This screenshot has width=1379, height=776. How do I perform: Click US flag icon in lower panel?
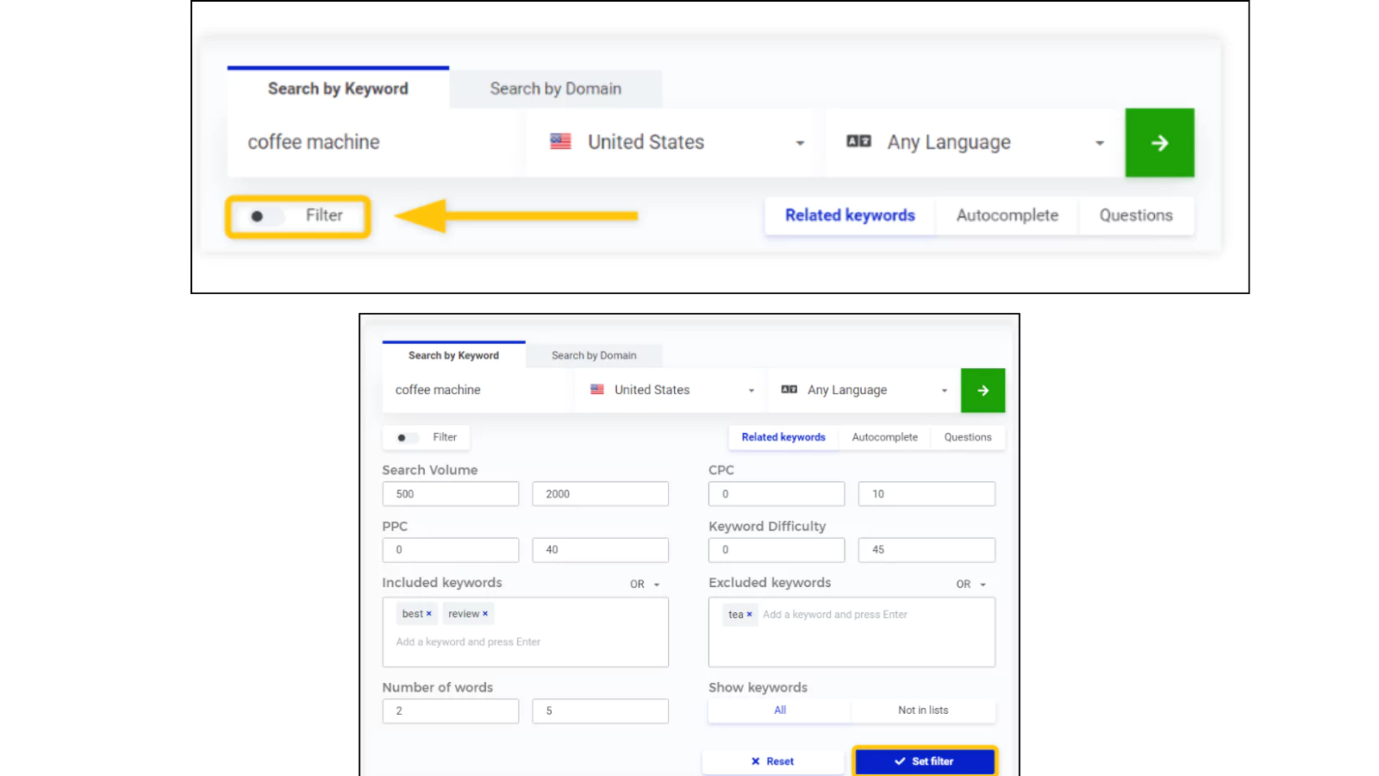[596, 390]
